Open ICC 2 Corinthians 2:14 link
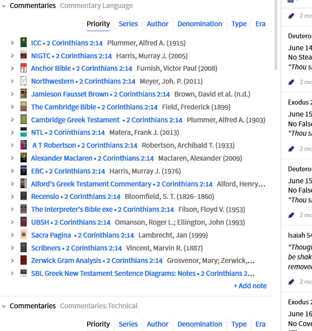The width and height of the screenshot is (312, 331). click(67, 43)
